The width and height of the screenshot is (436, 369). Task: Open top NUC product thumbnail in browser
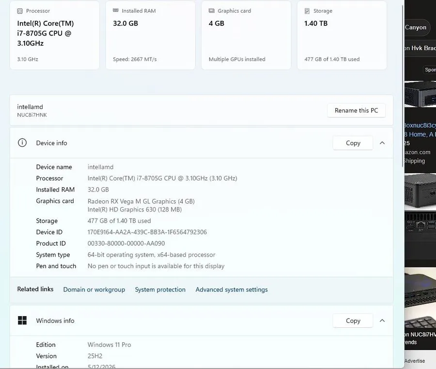point(420,95)
